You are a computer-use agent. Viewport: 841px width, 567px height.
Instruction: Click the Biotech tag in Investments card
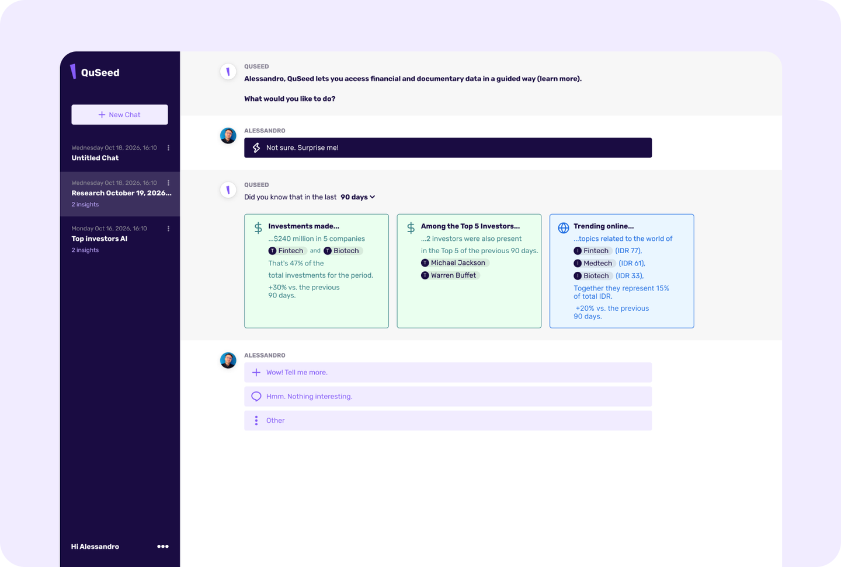click(x=342, y=251)
